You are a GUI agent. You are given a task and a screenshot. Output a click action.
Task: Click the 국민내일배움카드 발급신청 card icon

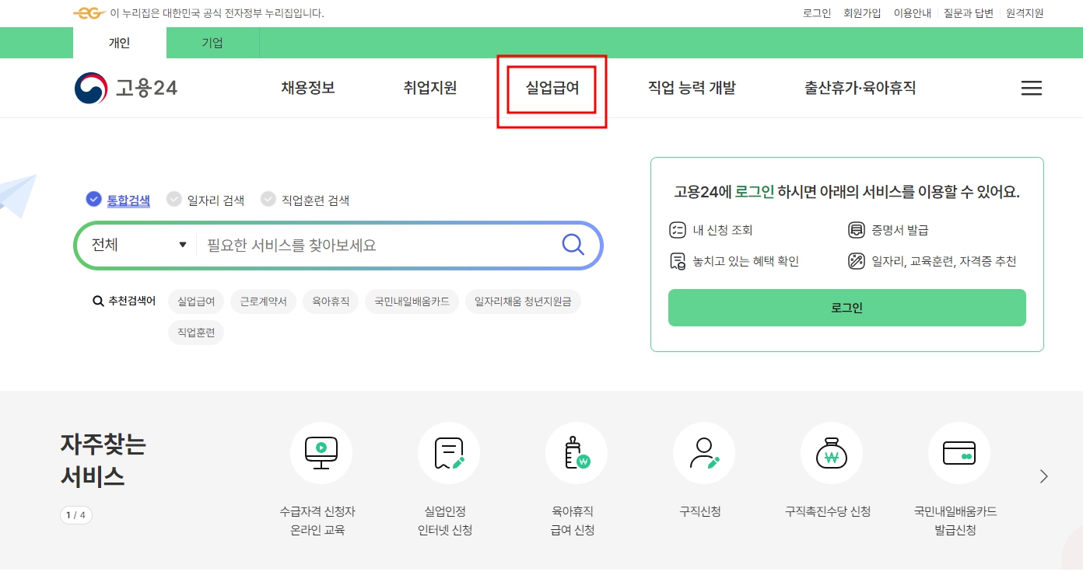tap(959, 453)
